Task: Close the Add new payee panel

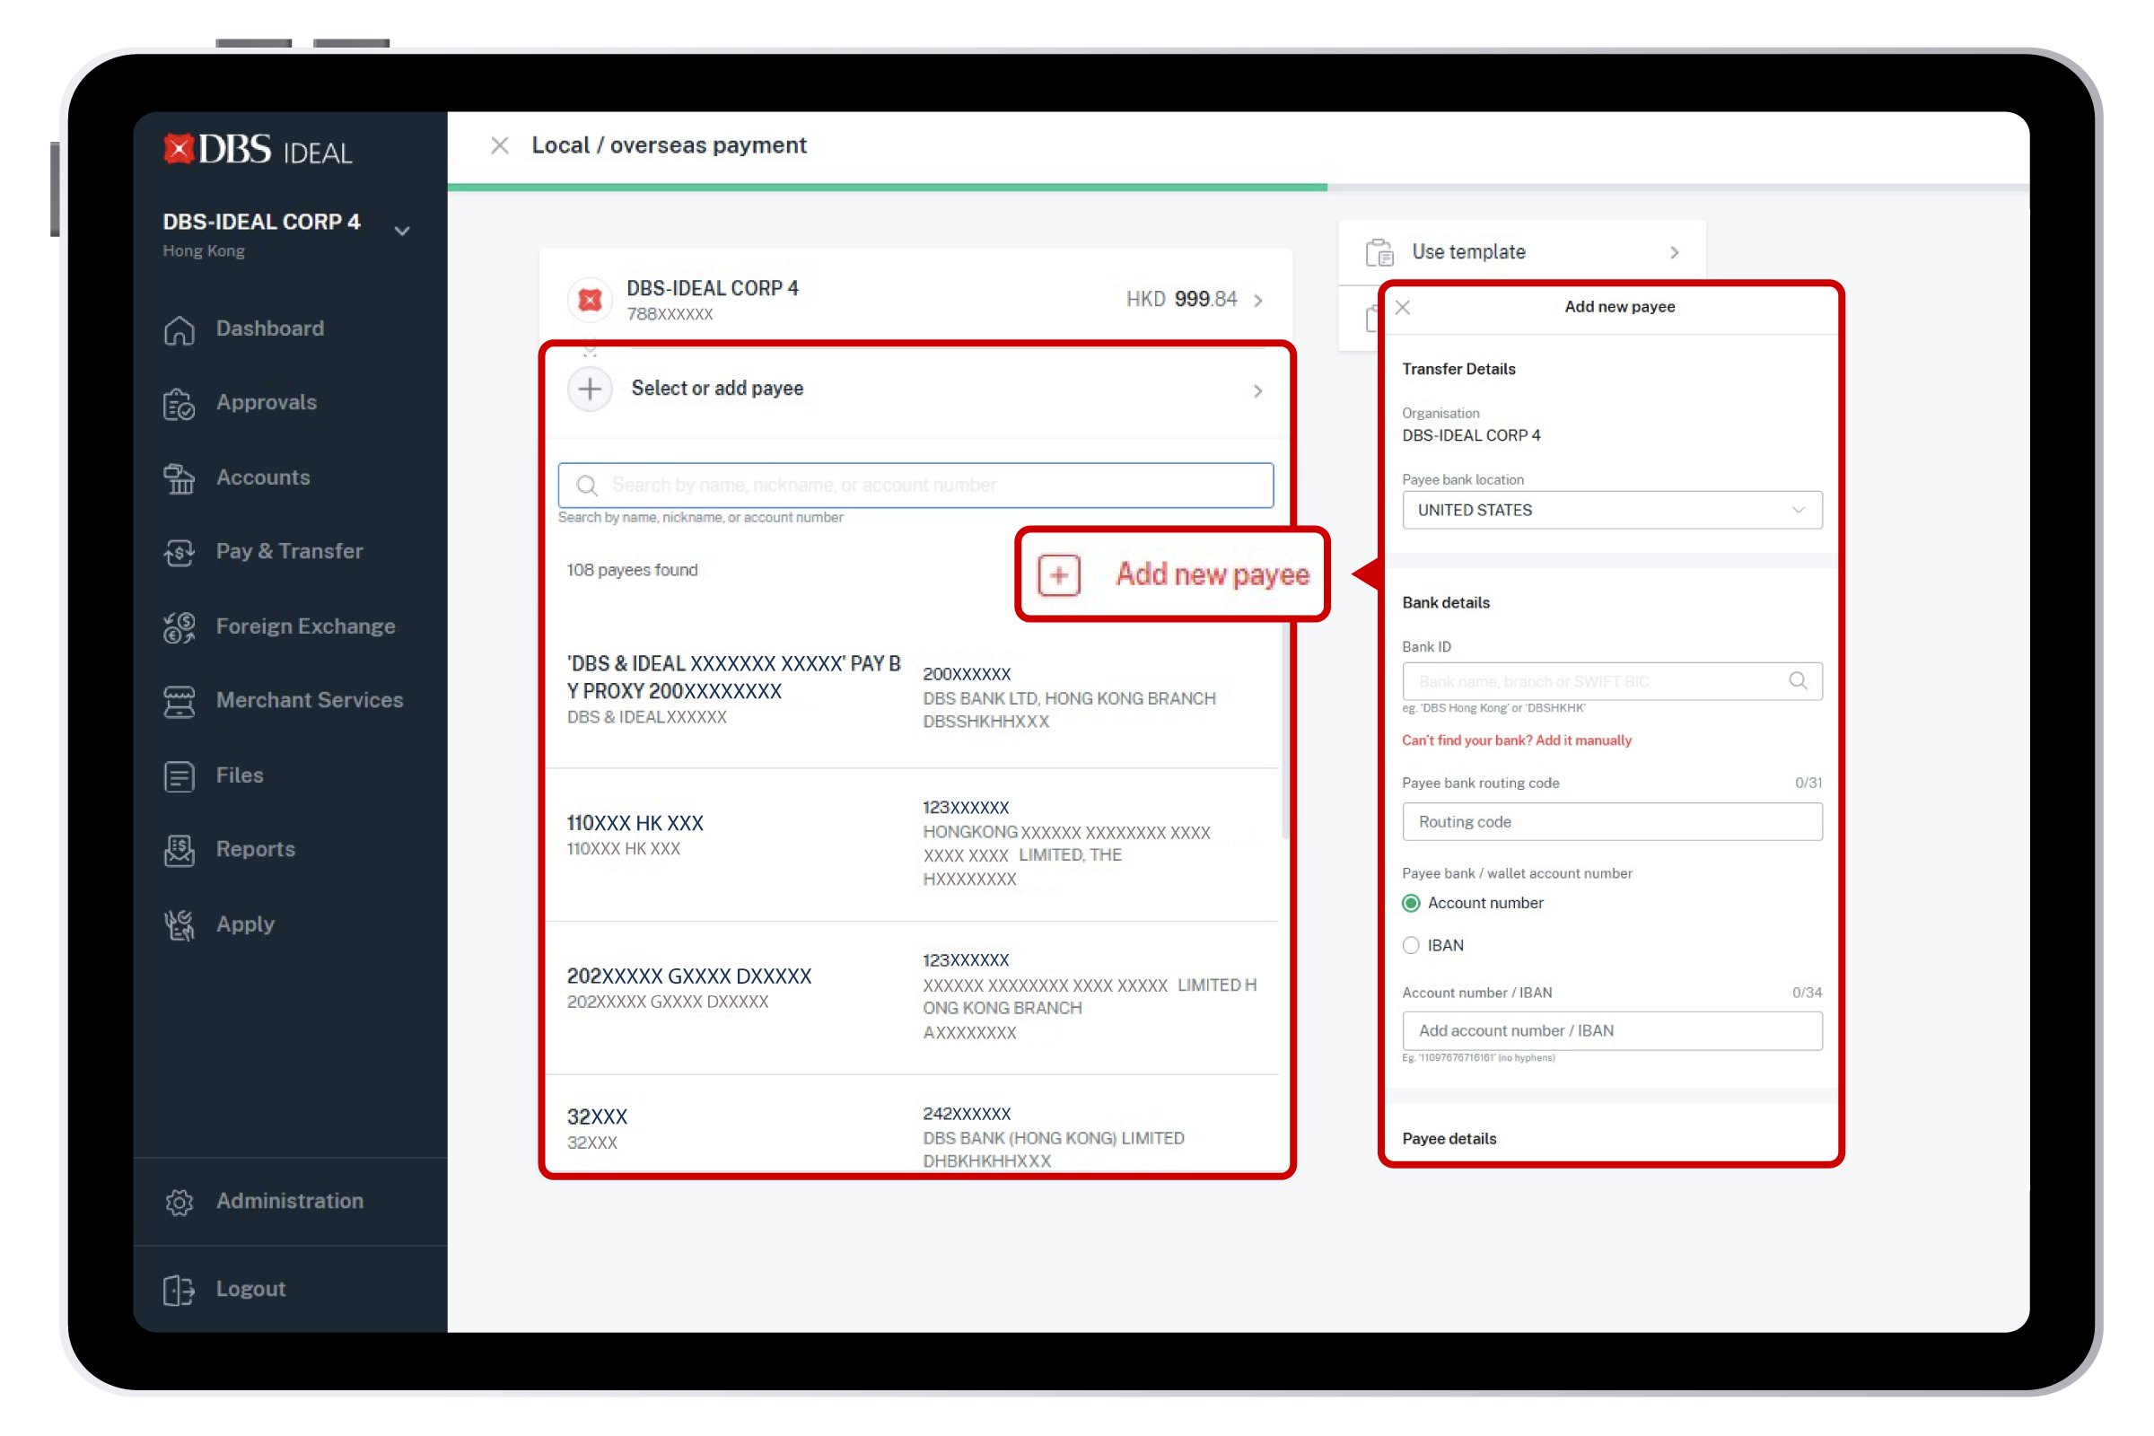Action: pyautogui.click(x=1403, y=308)
